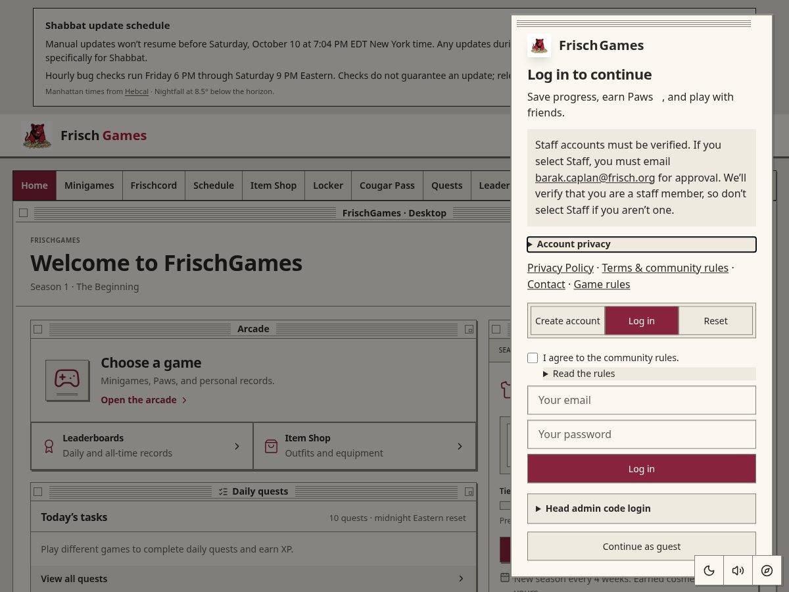This screenshot has width=789, height=592.
Task: Click 'Today's tasks' heading
Action: (74, 518)
